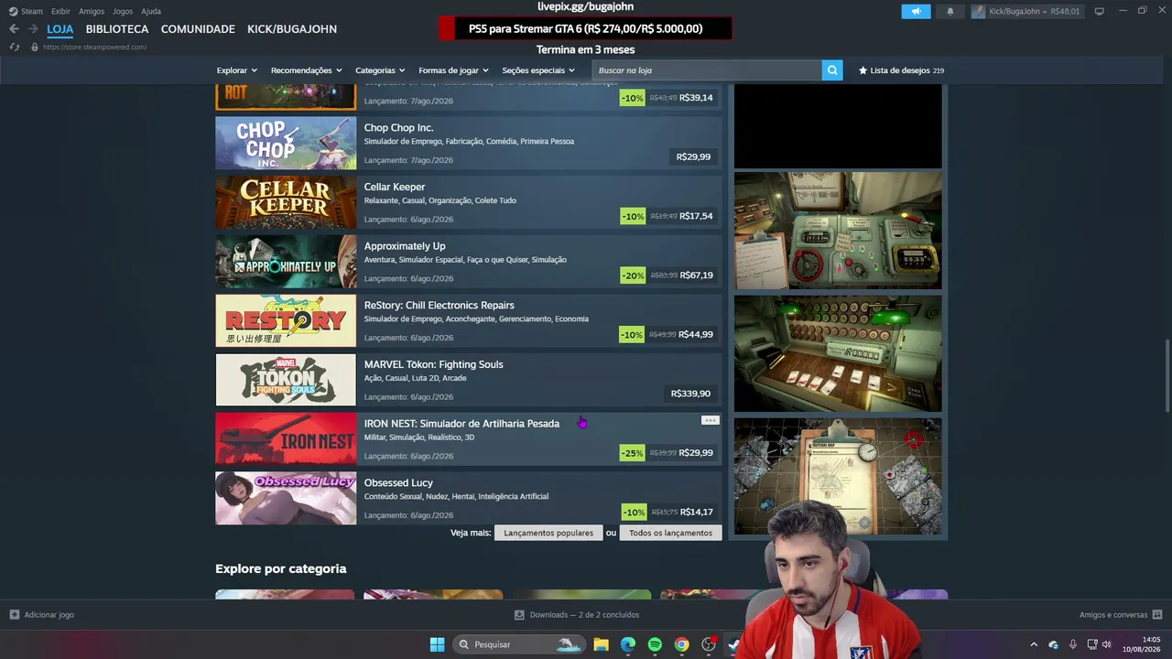Click the Downloads status icon
Image resolution: width=1172 pixels, height=659 pixels.
(519, 615)
